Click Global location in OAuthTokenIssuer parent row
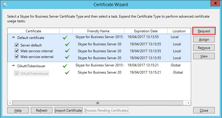Screen dimensions: 222x118 pyautogui.click(x=176, y=65)
